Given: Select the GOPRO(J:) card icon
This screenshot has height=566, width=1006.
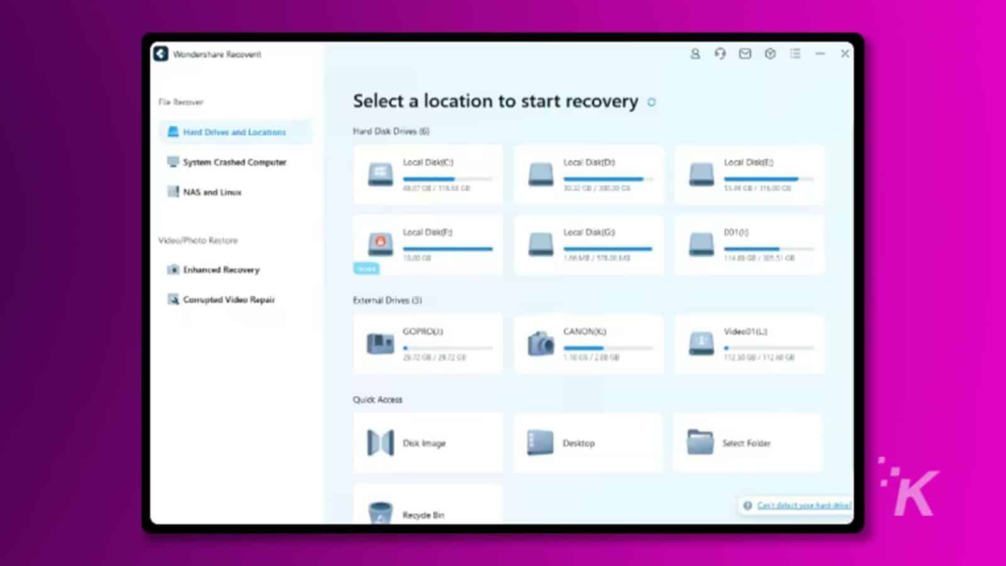Looking at the screenshot, I should tap(380, 344).
